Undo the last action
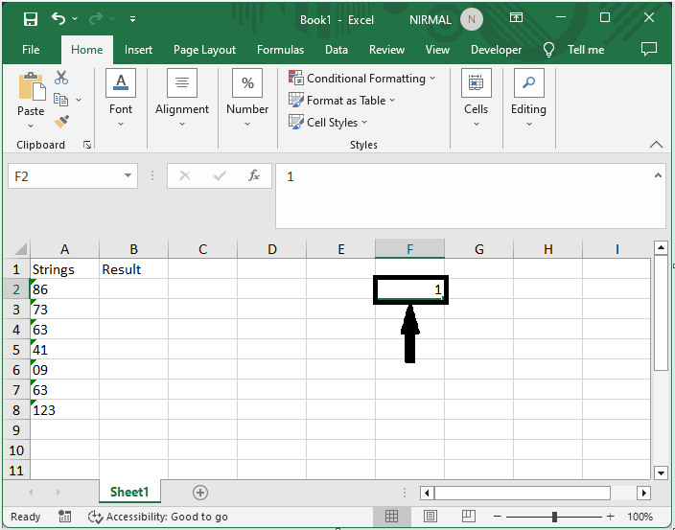 pos(58,18)
